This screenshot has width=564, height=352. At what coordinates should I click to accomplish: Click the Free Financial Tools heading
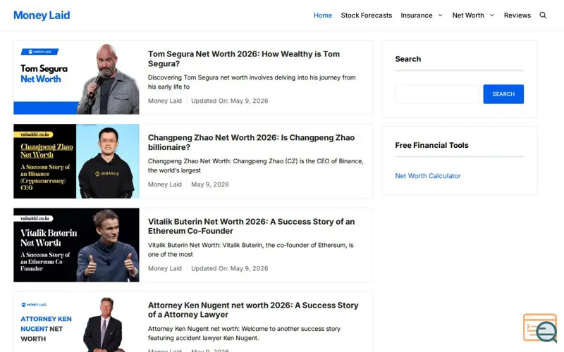coord(431,145)
